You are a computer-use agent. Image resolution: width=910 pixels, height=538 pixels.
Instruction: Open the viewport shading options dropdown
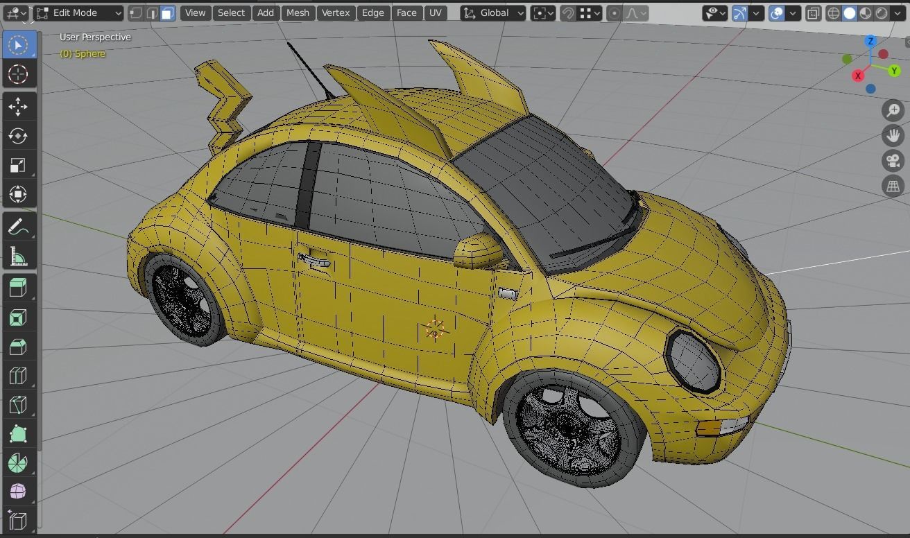[897, 12]
